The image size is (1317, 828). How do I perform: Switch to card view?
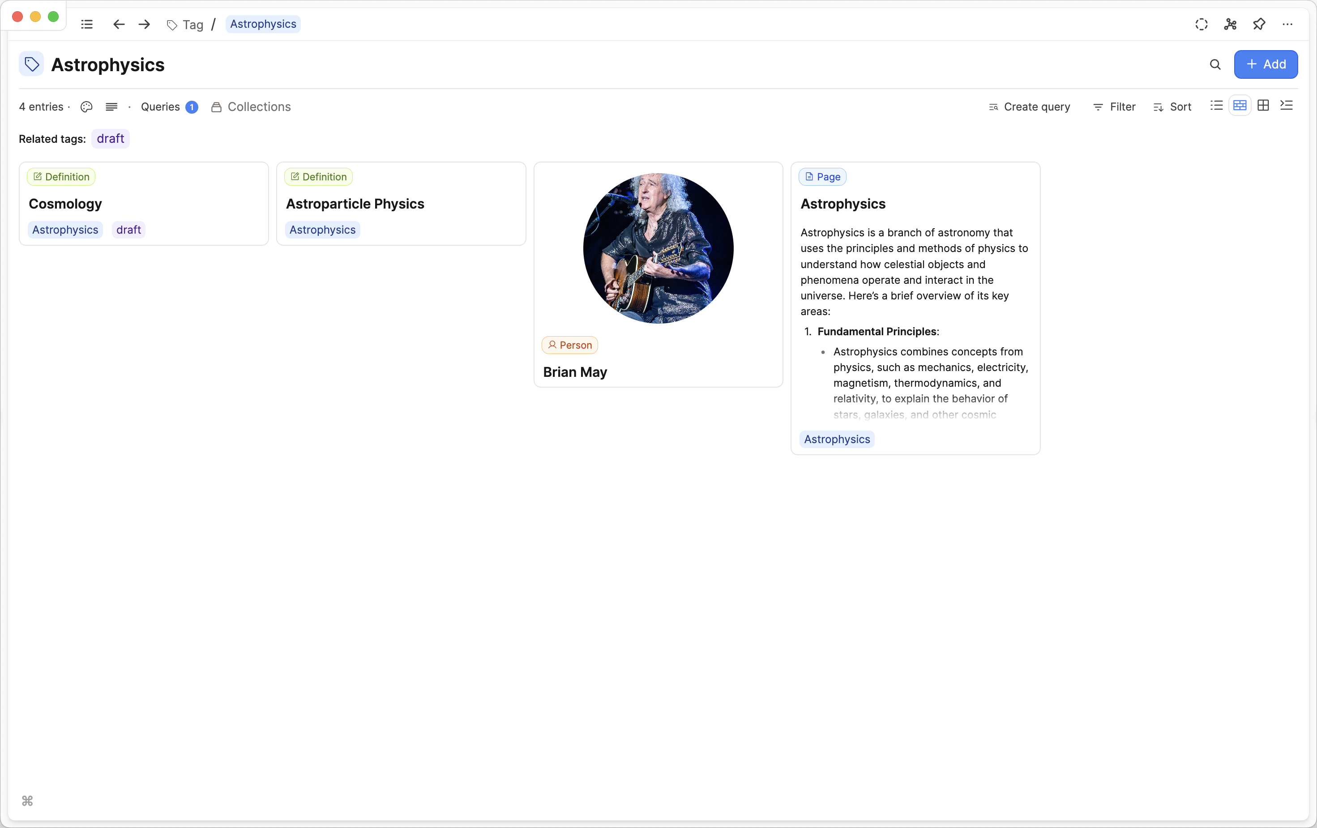point(1240,106)
